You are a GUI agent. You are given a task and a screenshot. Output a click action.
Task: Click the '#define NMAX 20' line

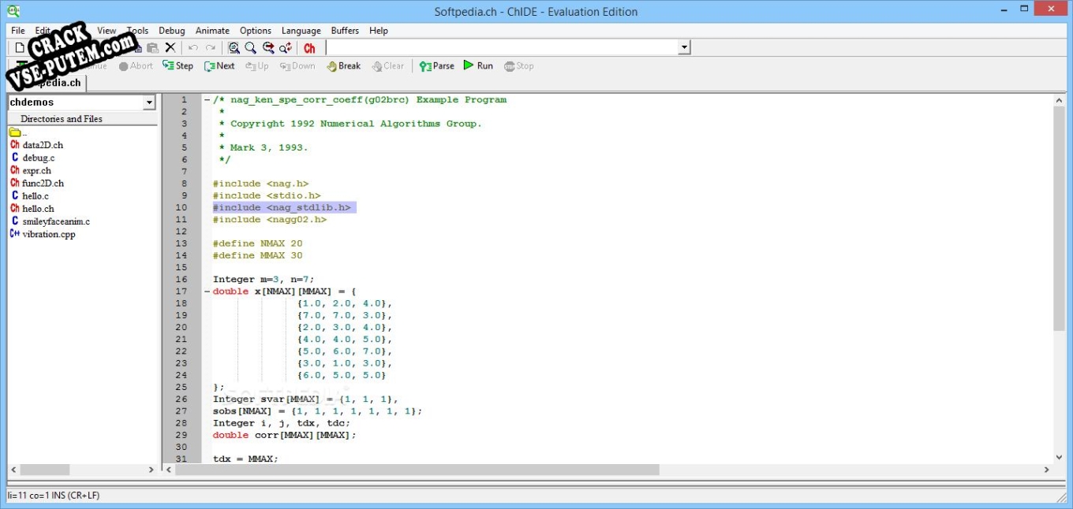click(257, 243)
